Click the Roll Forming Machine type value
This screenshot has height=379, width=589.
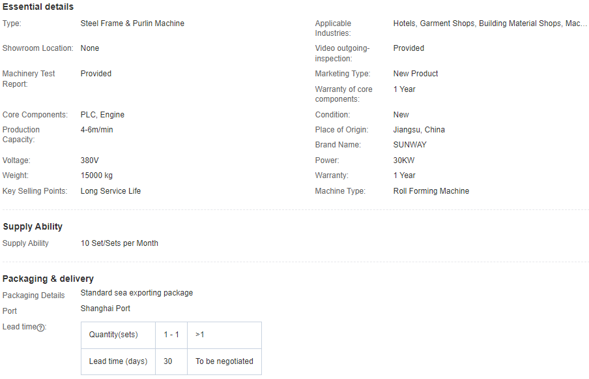pos(431,191)
